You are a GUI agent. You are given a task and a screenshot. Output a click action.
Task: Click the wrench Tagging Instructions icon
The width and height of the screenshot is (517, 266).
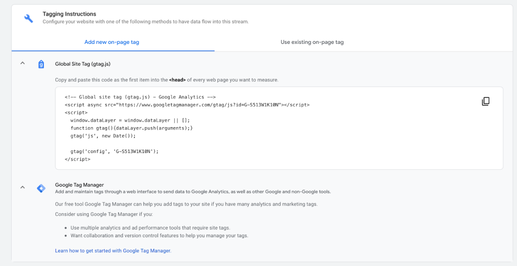[29, 18]
